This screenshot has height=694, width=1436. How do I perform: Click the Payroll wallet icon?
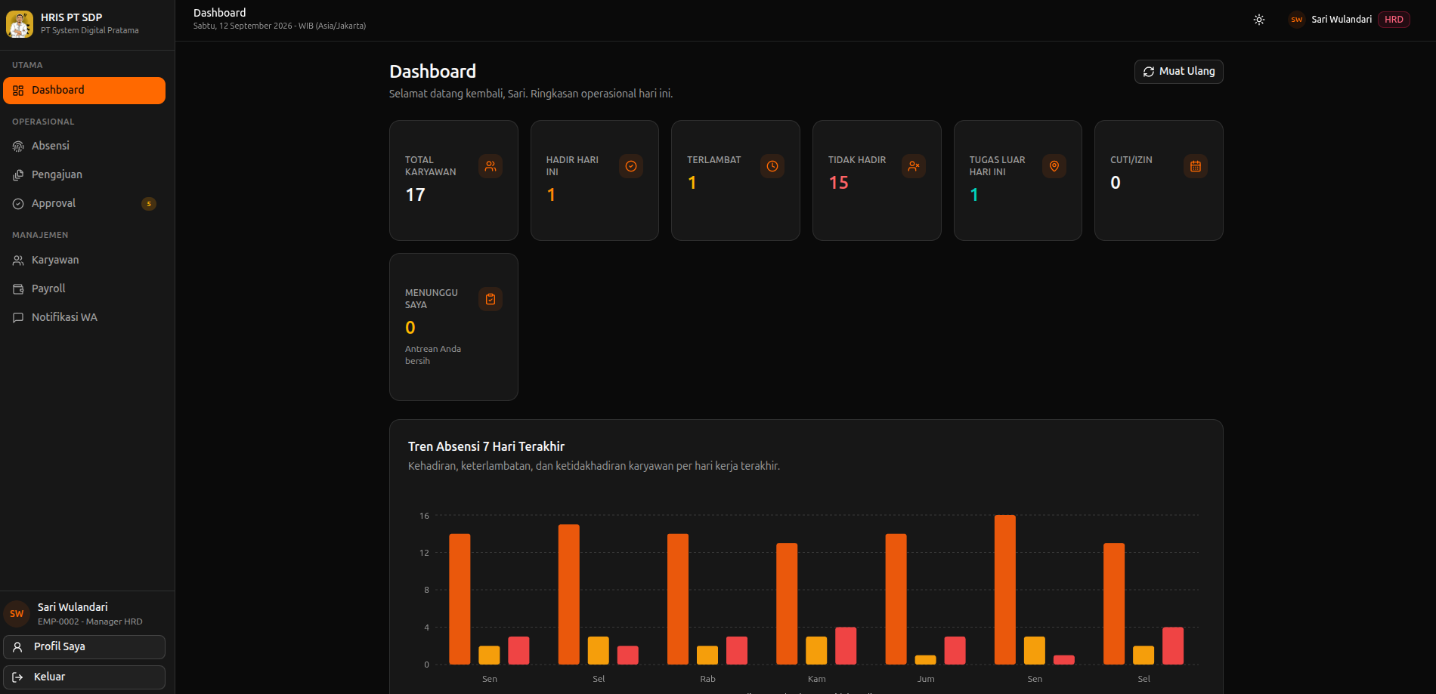(x=18, y=289)
